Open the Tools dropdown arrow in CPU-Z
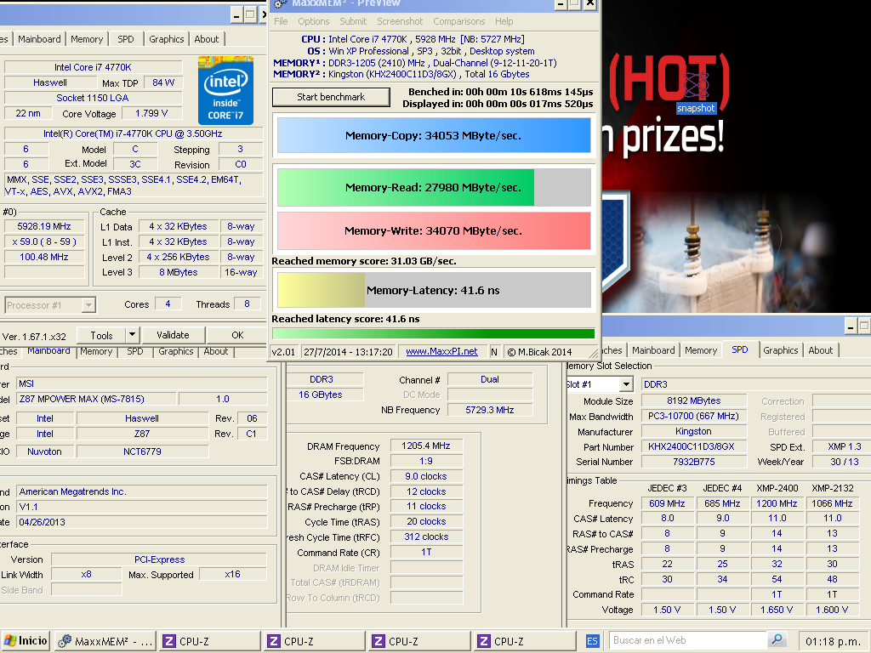The image size is (871, 653). coord(132,335)
